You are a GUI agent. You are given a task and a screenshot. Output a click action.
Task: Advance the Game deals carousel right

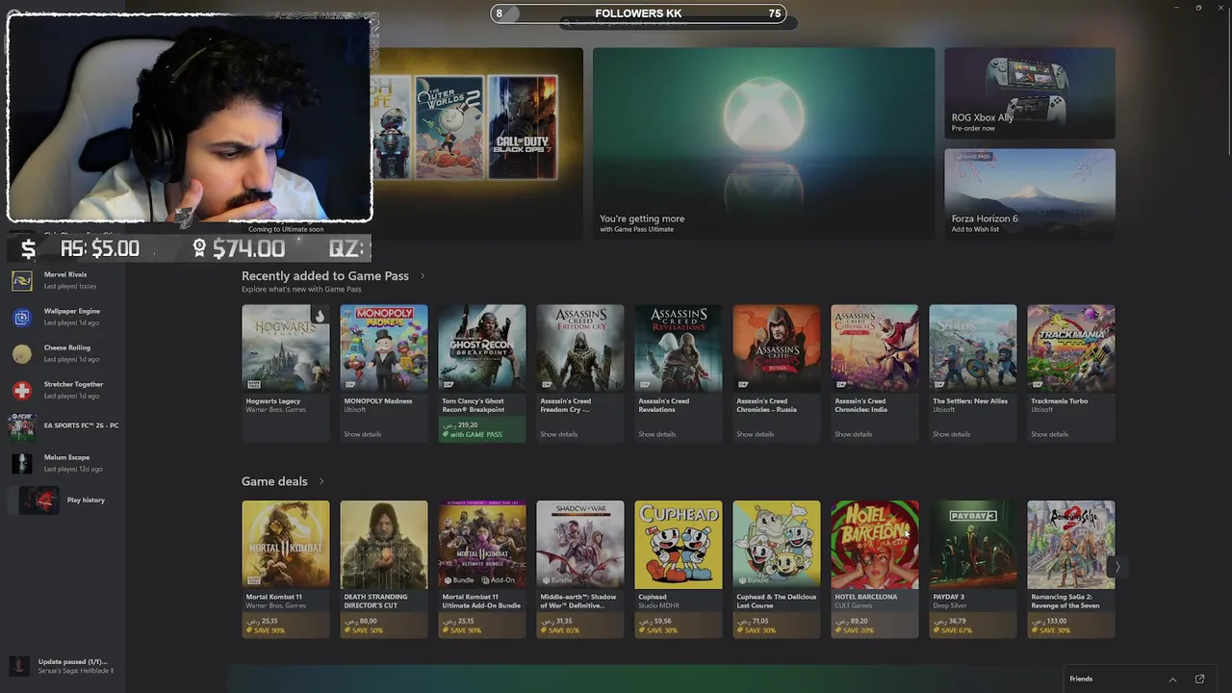point(1116,568)
